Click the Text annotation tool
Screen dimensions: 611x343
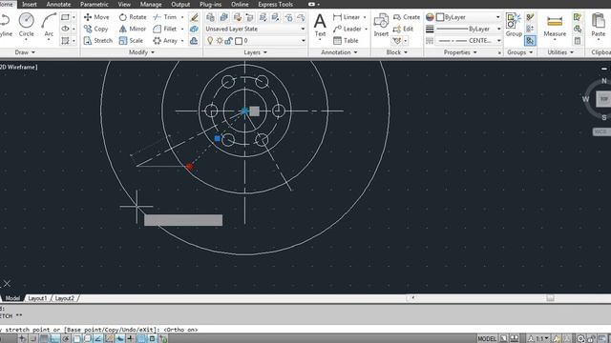[x=320, y=25]
